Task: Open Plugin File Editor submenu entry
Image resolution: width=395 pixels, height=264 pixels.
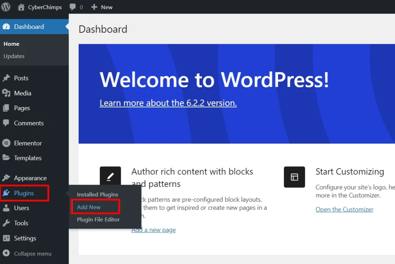Action: coord(98,219)
